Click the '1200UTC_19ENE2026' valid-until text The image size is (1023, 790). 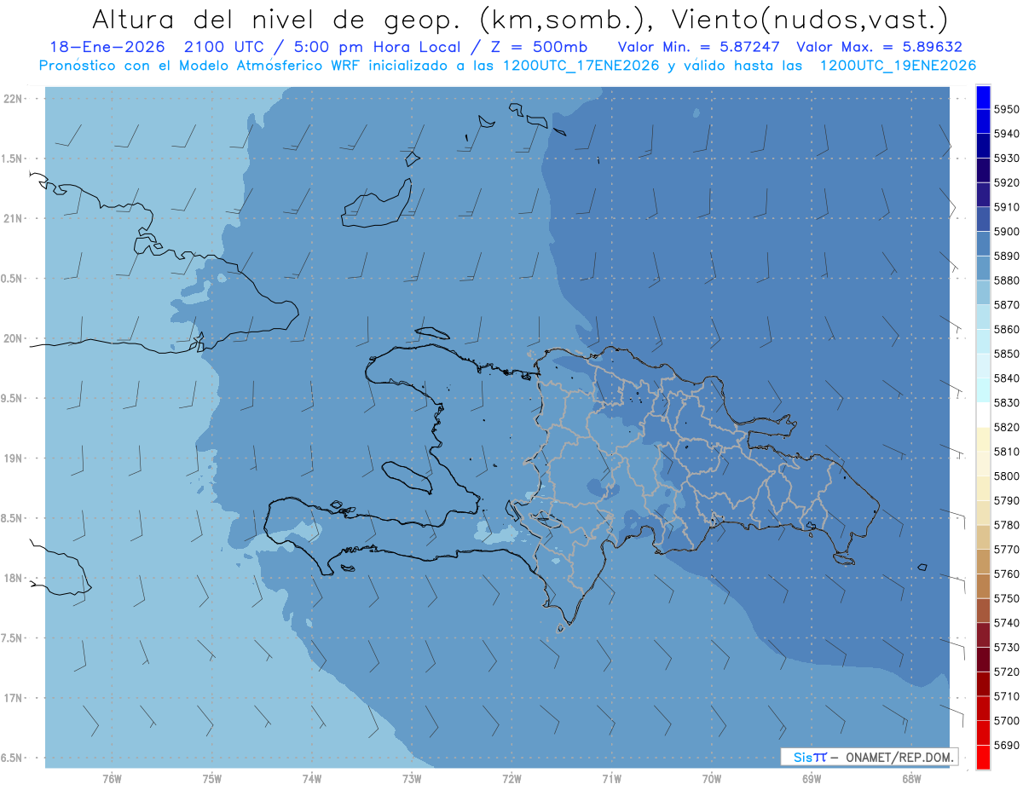898,66
